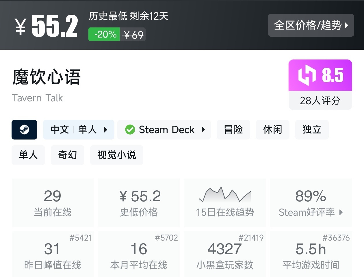The height and width of the screenshot is (277, 364).
Task: Click the 28人评分 rating count
Action: pos(320,101)
